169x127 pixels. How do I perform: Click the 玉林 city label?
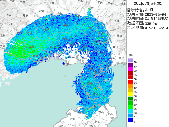pyautogui.click(x=89, y=28)
